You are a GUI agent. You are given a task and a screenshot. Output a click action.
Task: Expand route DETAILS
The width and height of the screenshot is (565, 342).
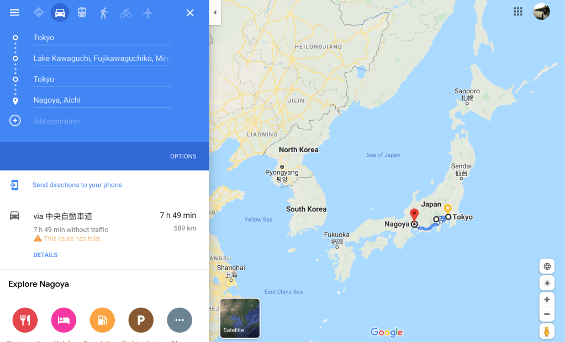45,255
